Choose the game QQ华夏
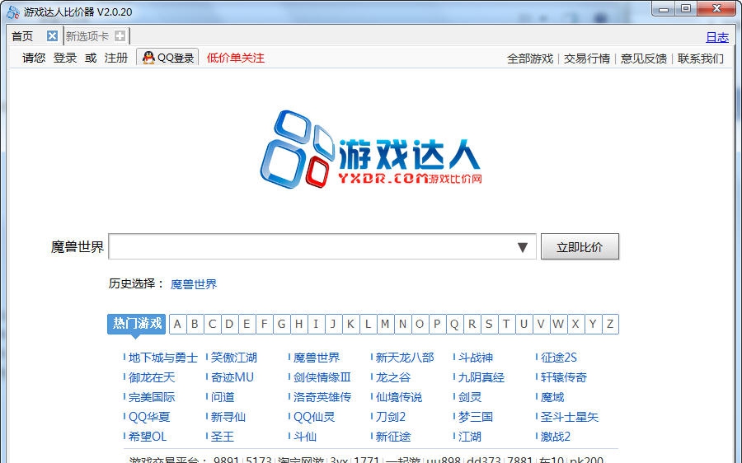The image size is (742, 463). click(x=149, y=417)
